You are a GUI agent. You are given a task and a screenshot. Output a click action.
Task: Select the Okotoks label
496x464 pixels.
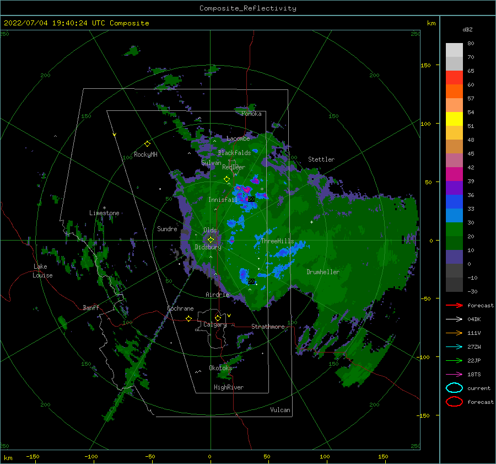(220, 367)
